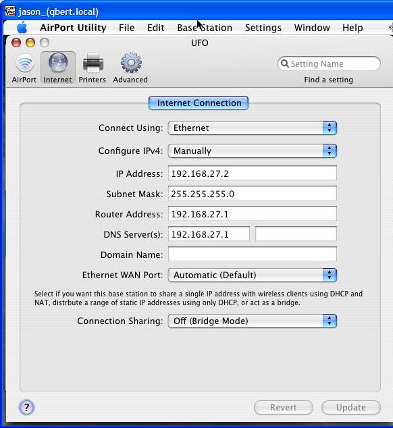Click the Update button
Viewport: 393px width, 428px height.
click(x=351, y=408)
